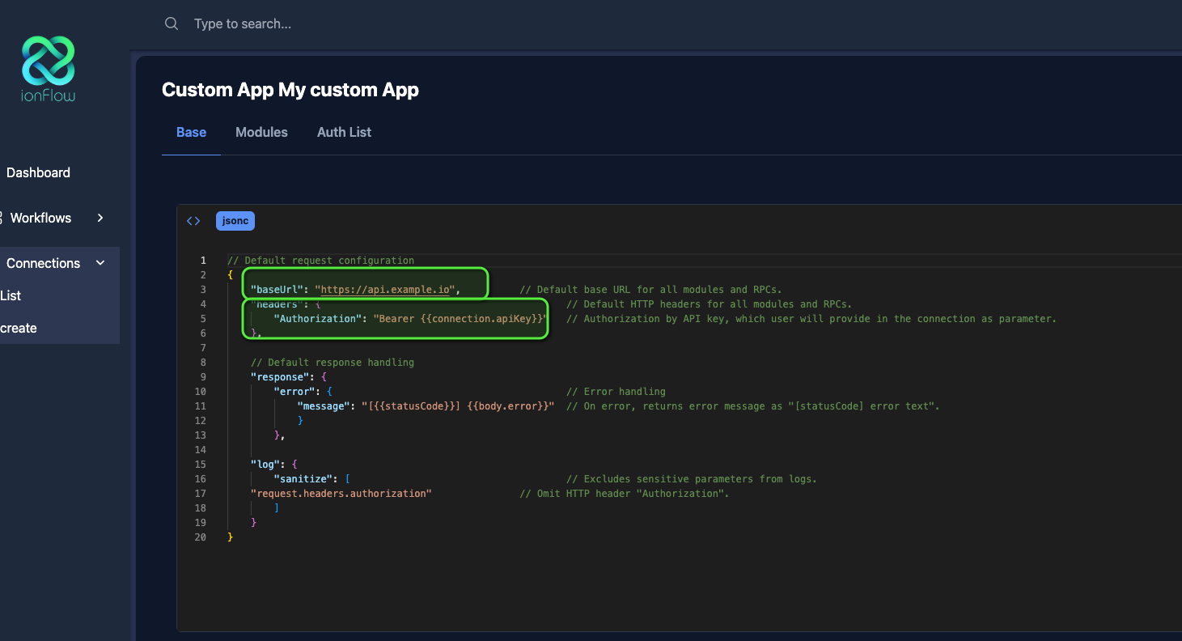This screenshot has height=641, width=1182.
Task: Collapse the Connections section chevron
Action: tap(100, 262)
